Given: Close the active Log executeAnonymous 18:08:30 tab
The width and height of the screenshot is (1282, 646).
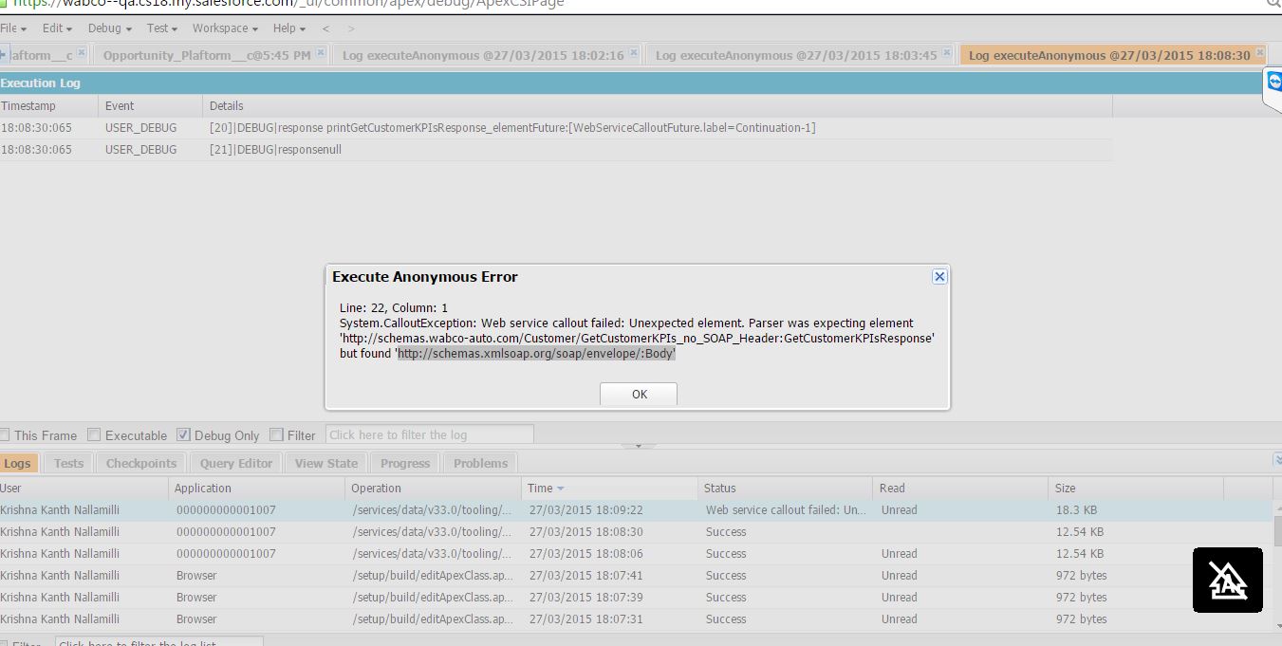Looking at the screenshot, I should click(1260, 53).
